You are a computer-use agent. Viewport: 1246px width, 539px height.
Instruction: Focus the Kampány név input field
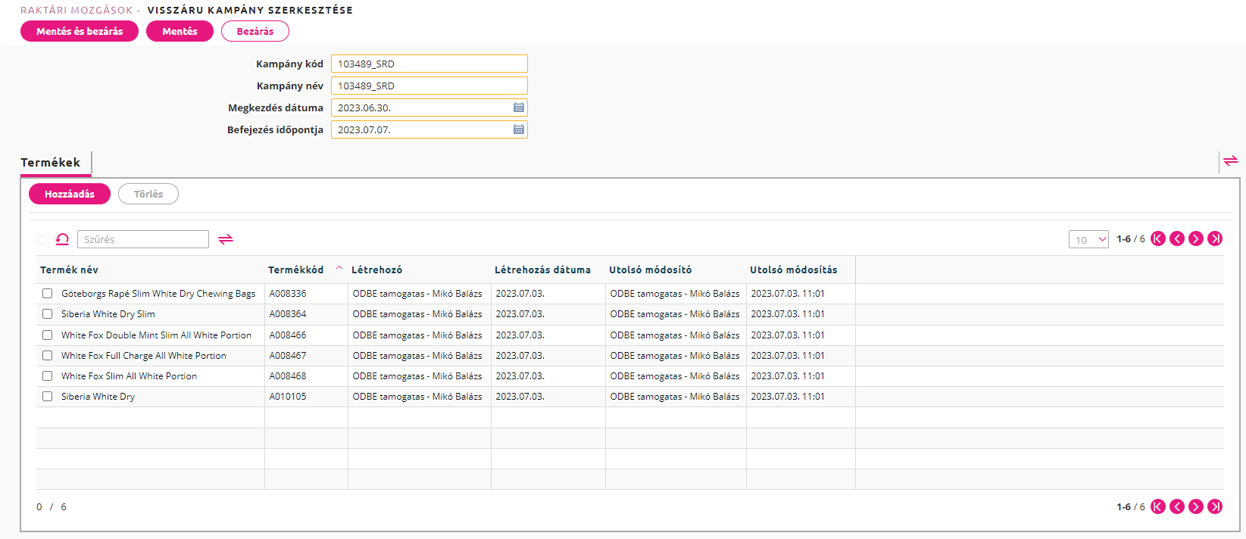pos(429,86)
